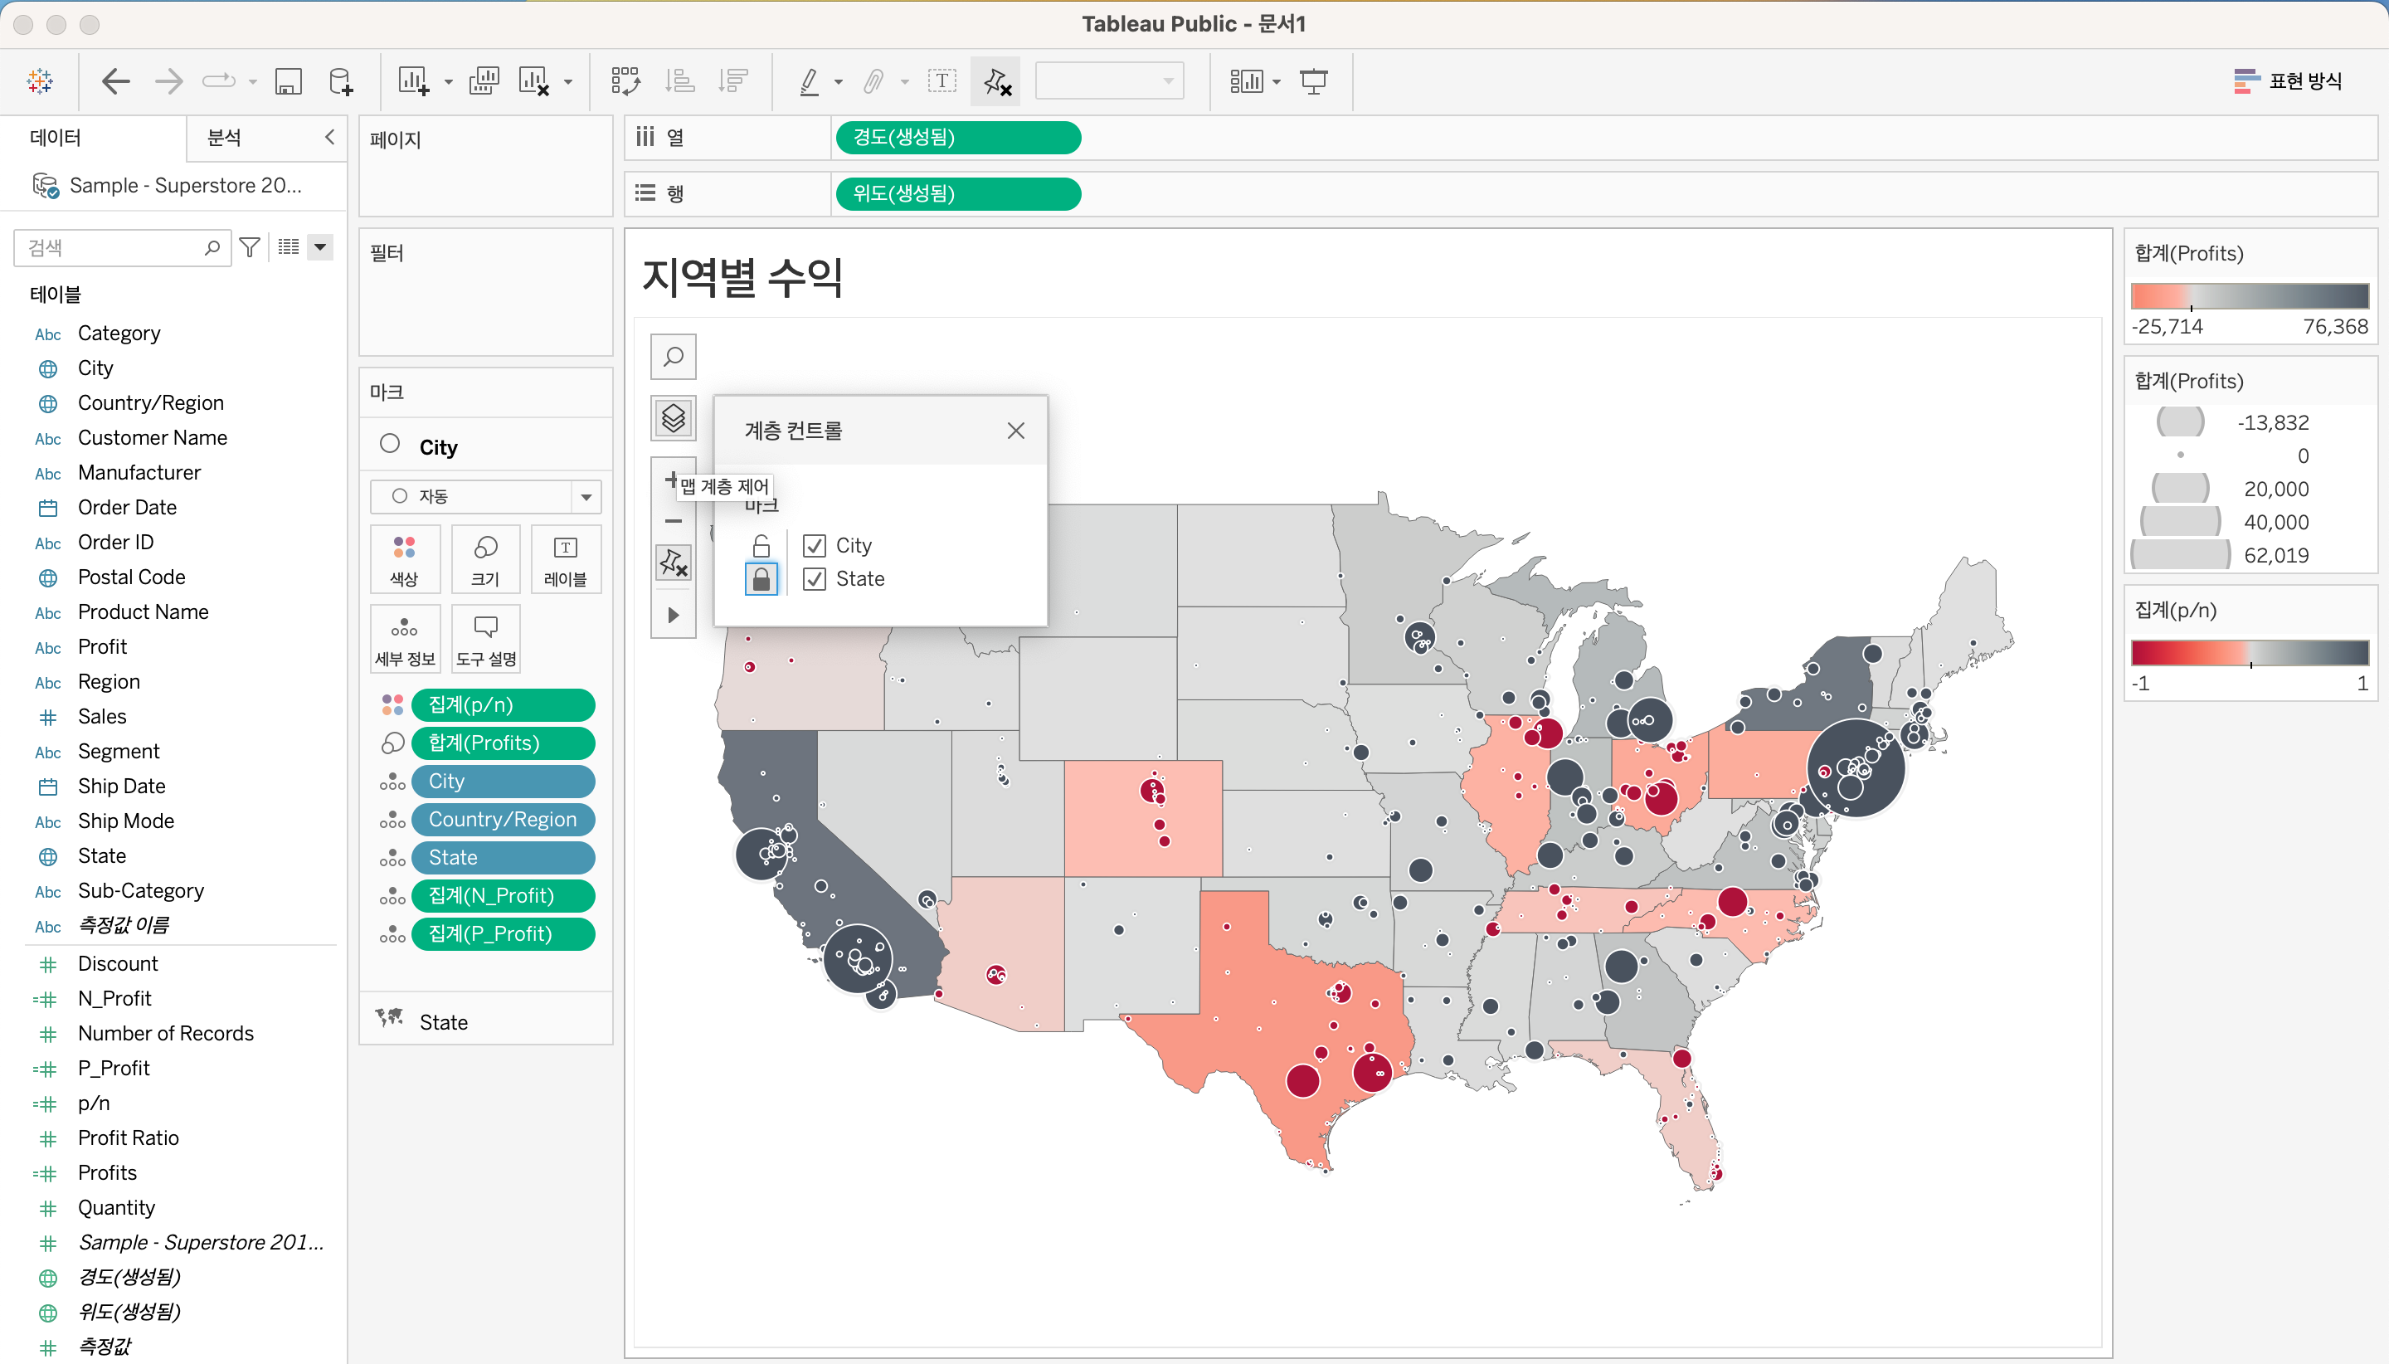Click the duplicate sheet icon
Viewport: 2389px width, 1364px height.
point(484,81)
